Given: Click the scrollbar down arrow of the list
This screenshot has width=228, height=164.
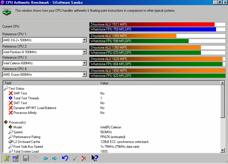Looking at the screenshot, I should (223, 150).
